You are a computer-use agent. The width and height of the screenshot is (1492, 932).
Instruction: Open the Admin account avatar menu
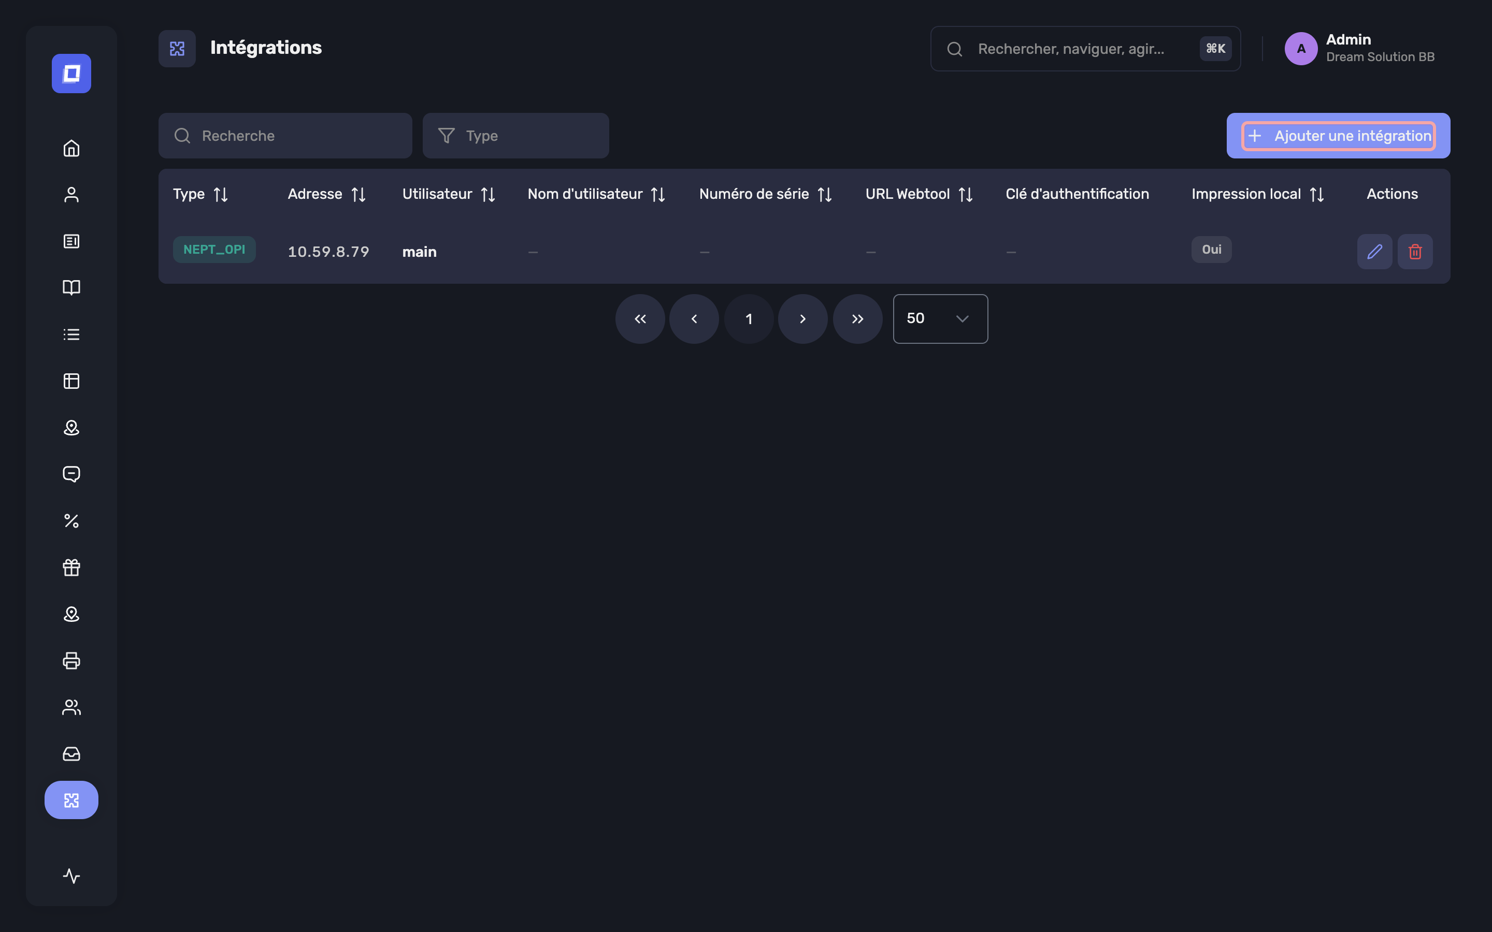tap(1301, 49)
